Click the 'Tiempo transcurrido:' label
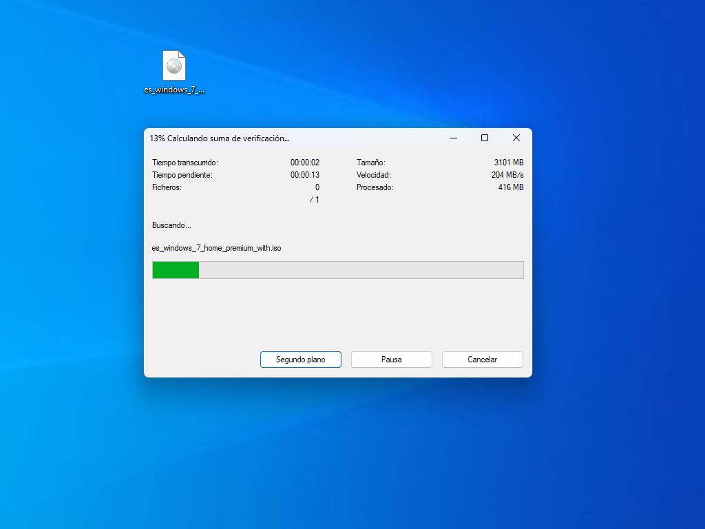Viewport: 705px width, 529px height. pyautogui.click(x=185, y=163)
